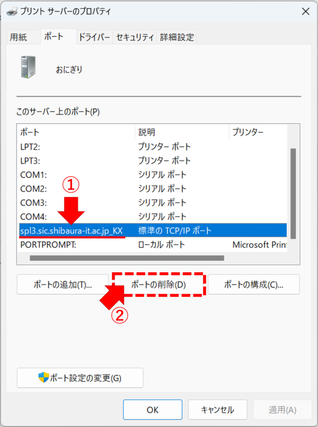Open the 詳細設定 tab

pos(177,37)
